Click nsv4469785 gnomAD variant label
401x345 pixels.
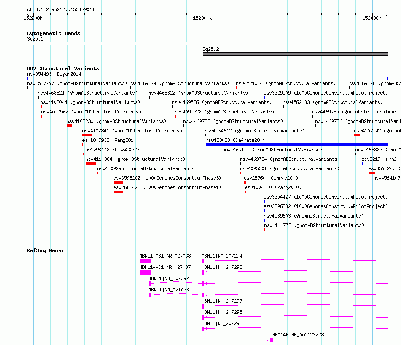(356, 112)
